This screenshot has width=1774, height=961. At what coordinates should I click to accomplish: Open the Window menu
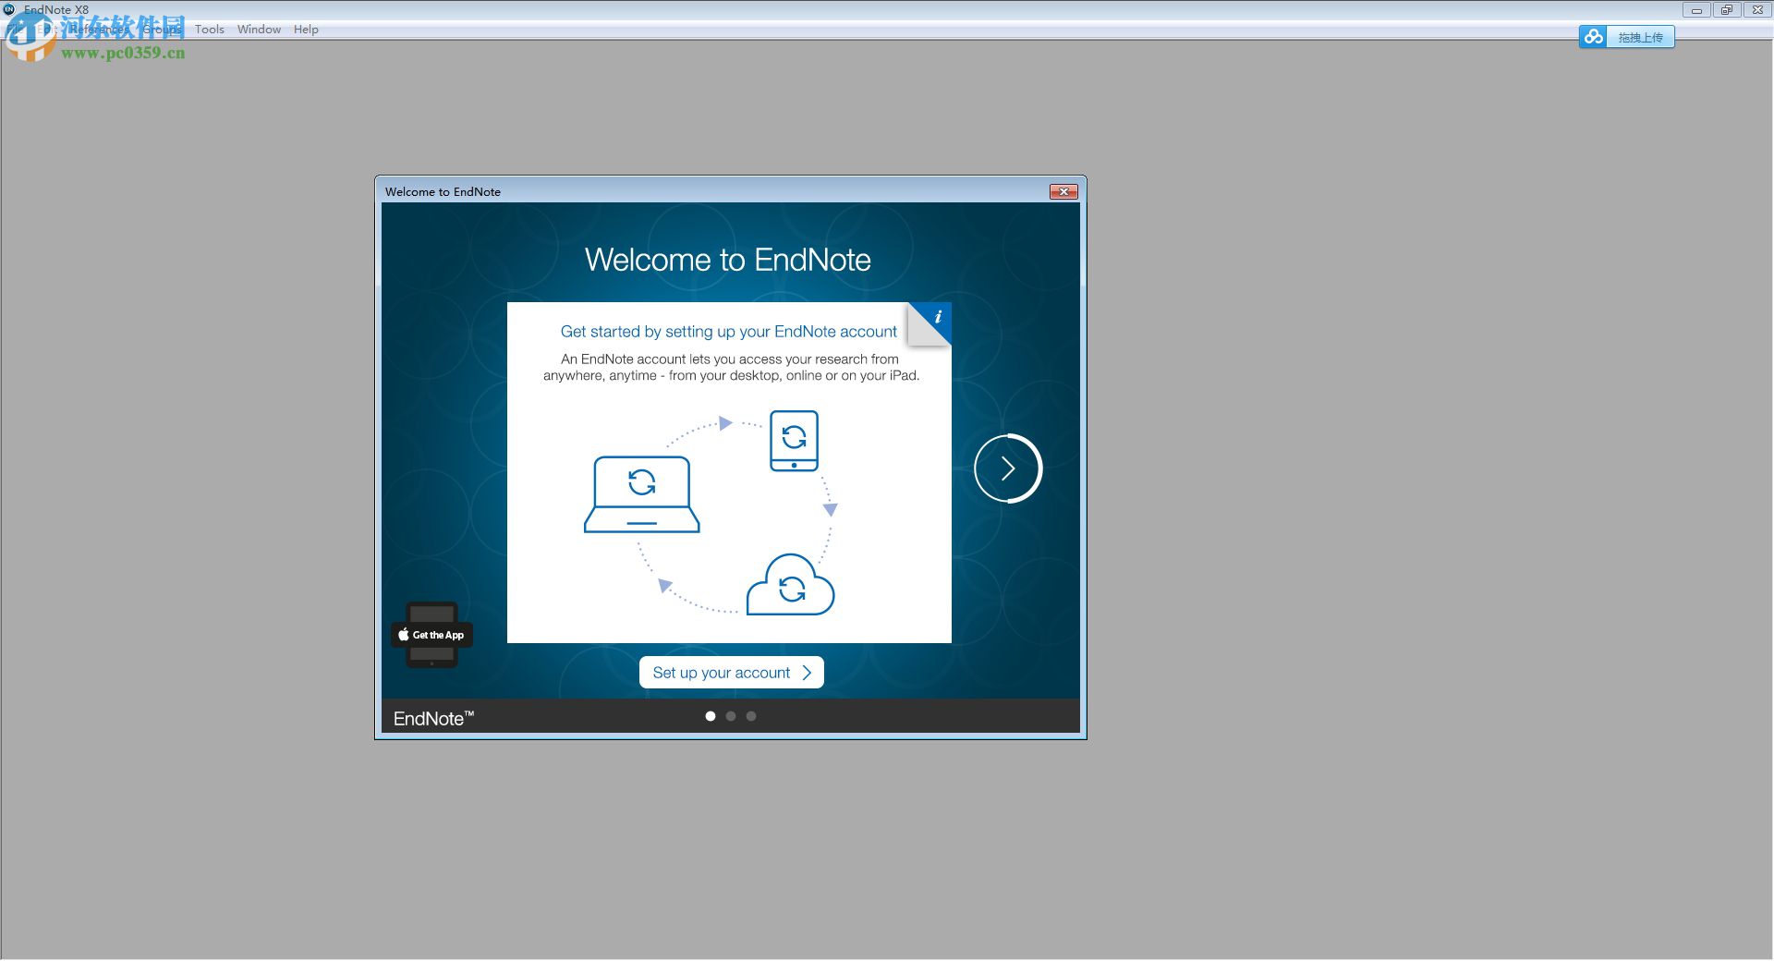click(259, 29)
